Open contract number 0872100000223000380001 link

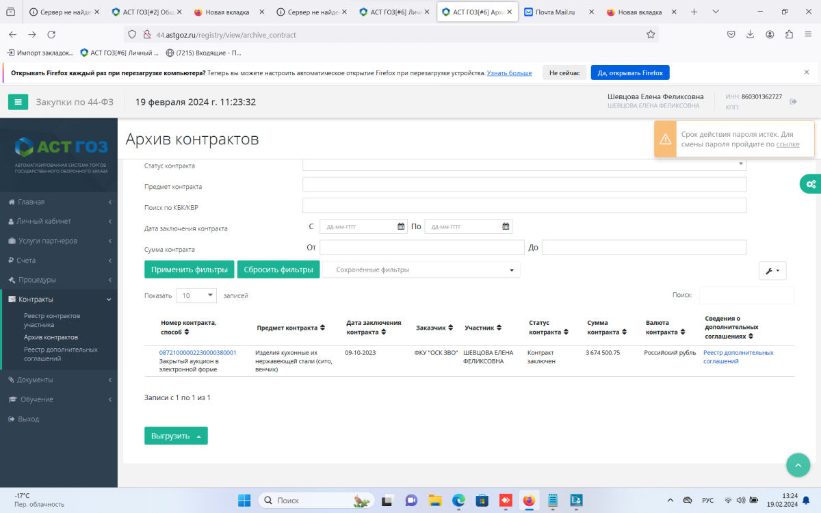(x=198, y=353)
